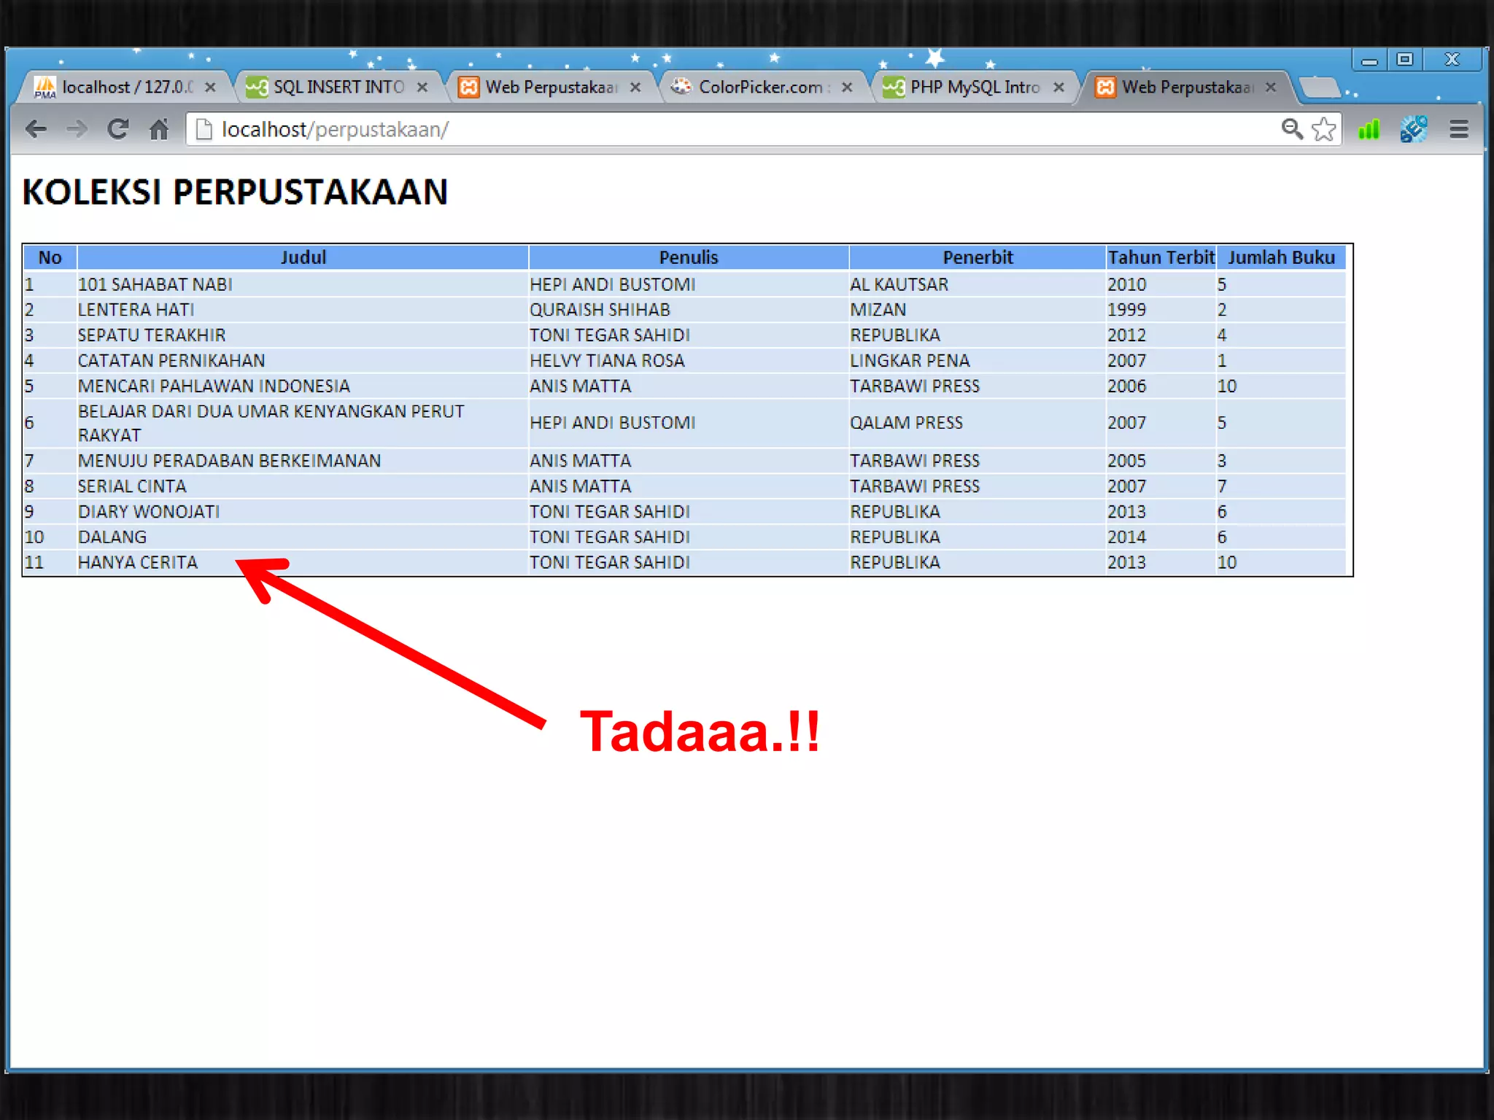Image resolution: width=1494 pixels, height=1120 pixels.
Task: Click the LENTERA HATI title cell
Action: coord(303,310)
